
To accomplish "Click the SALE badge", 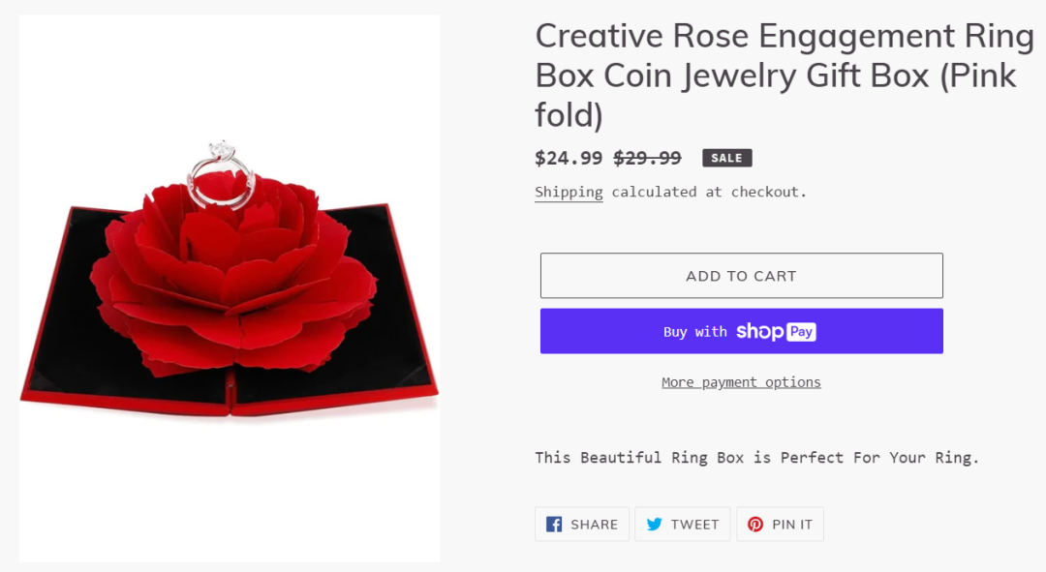I will point(726,158).
